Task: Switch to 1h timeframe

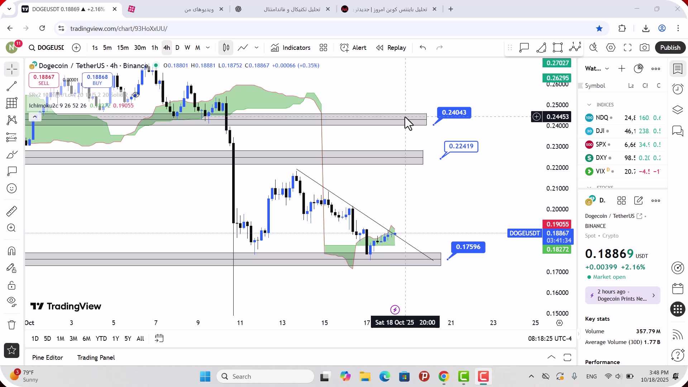Action: click(154, 48)
